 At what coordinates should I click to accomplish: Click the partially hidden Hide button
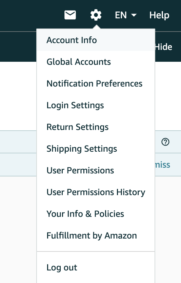[164, 47]
